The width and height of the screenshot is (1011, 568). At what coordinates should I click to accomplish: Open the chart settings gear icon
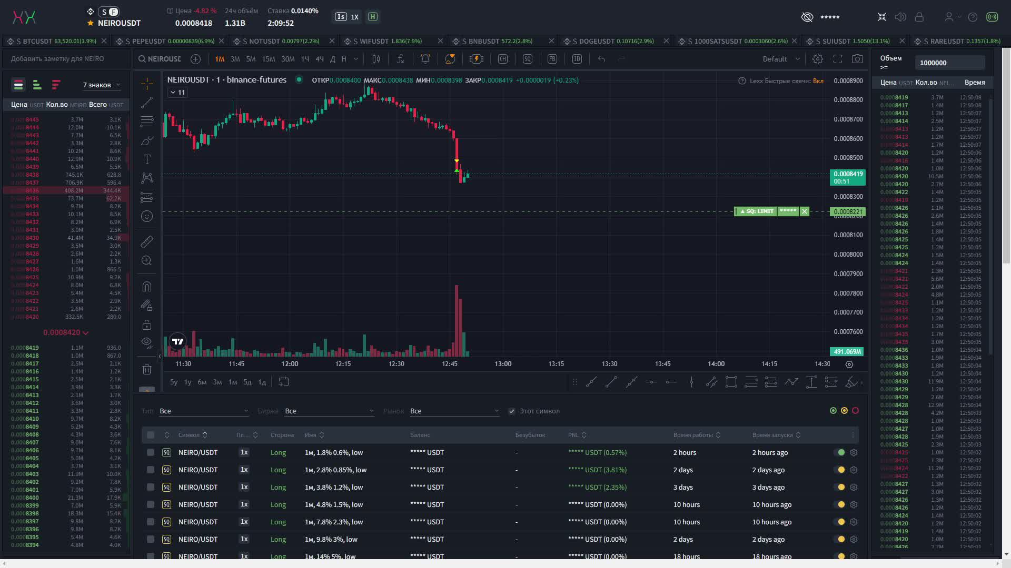click(x=818, y=59)
